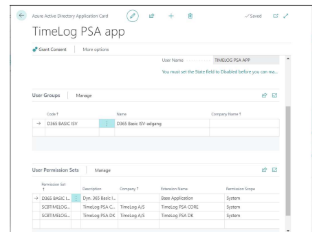Click Grant Consent action
319x250 pixels.
click(49, 49)
